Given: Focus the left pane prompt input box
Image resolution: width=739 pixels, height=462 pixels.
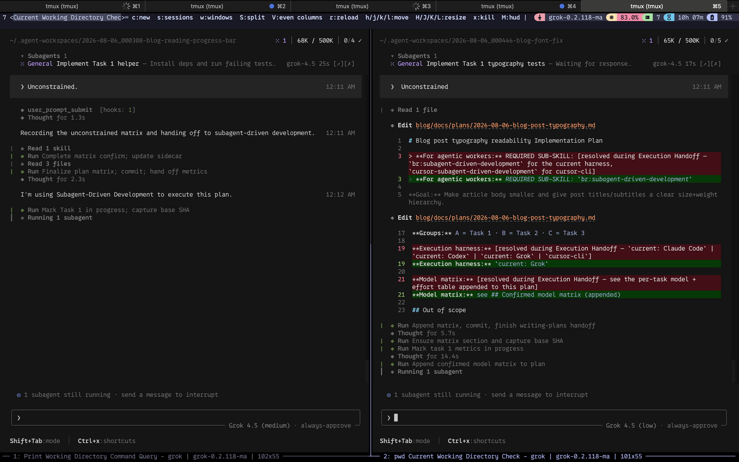Looking at the screenshot, I should (x=186, y=418).
